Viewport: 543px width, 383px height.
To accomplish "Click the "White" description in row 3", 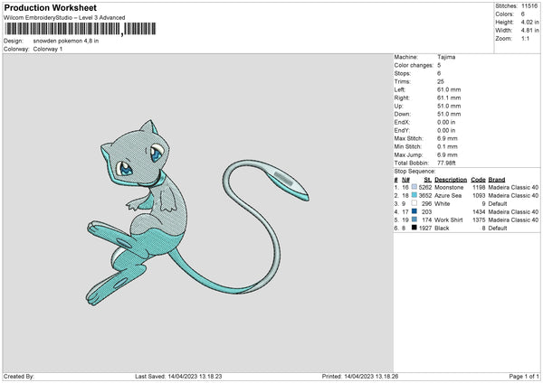I will 443,203.
